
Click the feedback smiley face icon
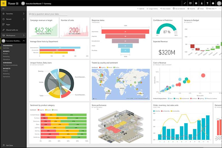coord(213,3)
